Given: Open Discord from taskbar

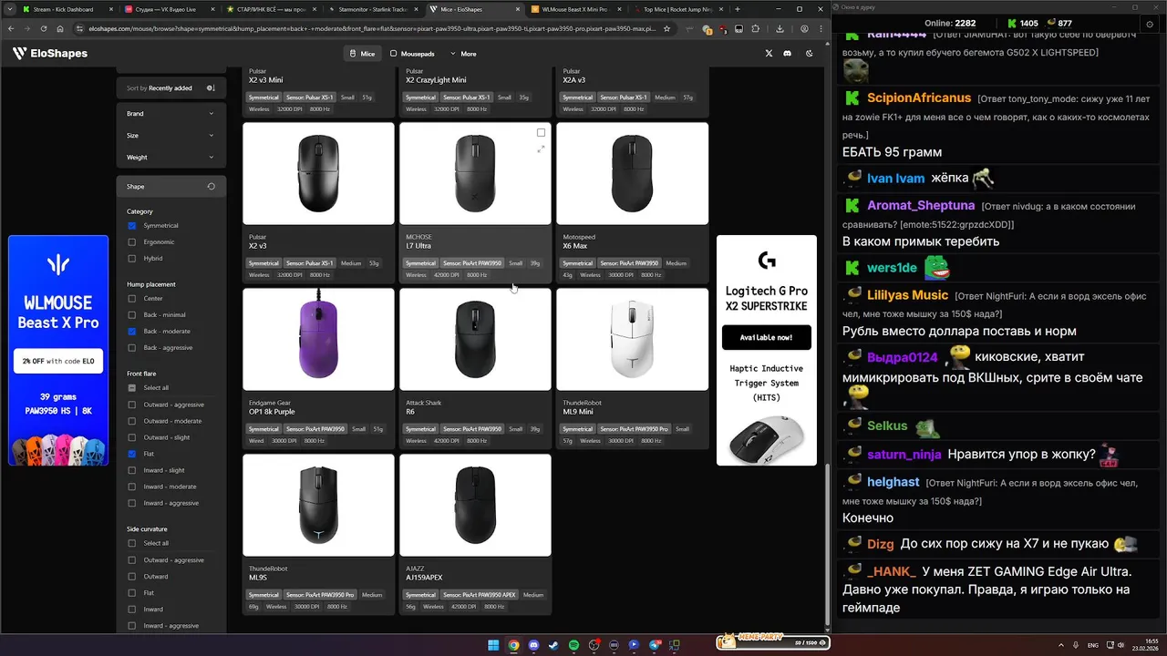Looking at the screenshot, I should (x=533, y=645).
